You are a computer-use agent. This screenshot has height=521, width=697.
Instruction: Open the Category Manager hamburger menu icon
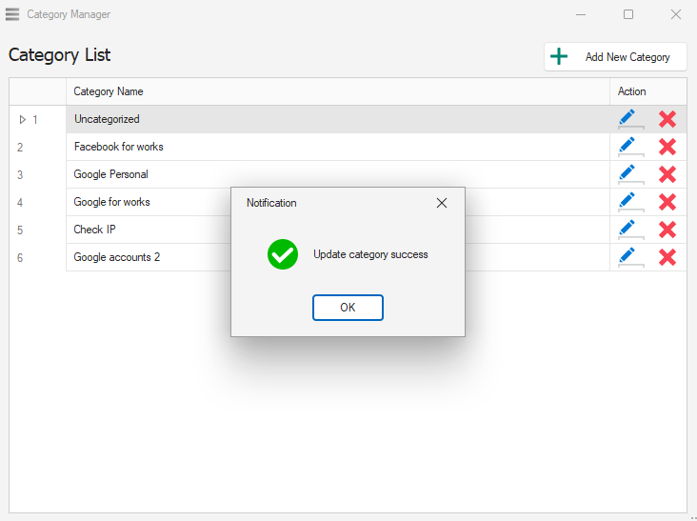12,14
